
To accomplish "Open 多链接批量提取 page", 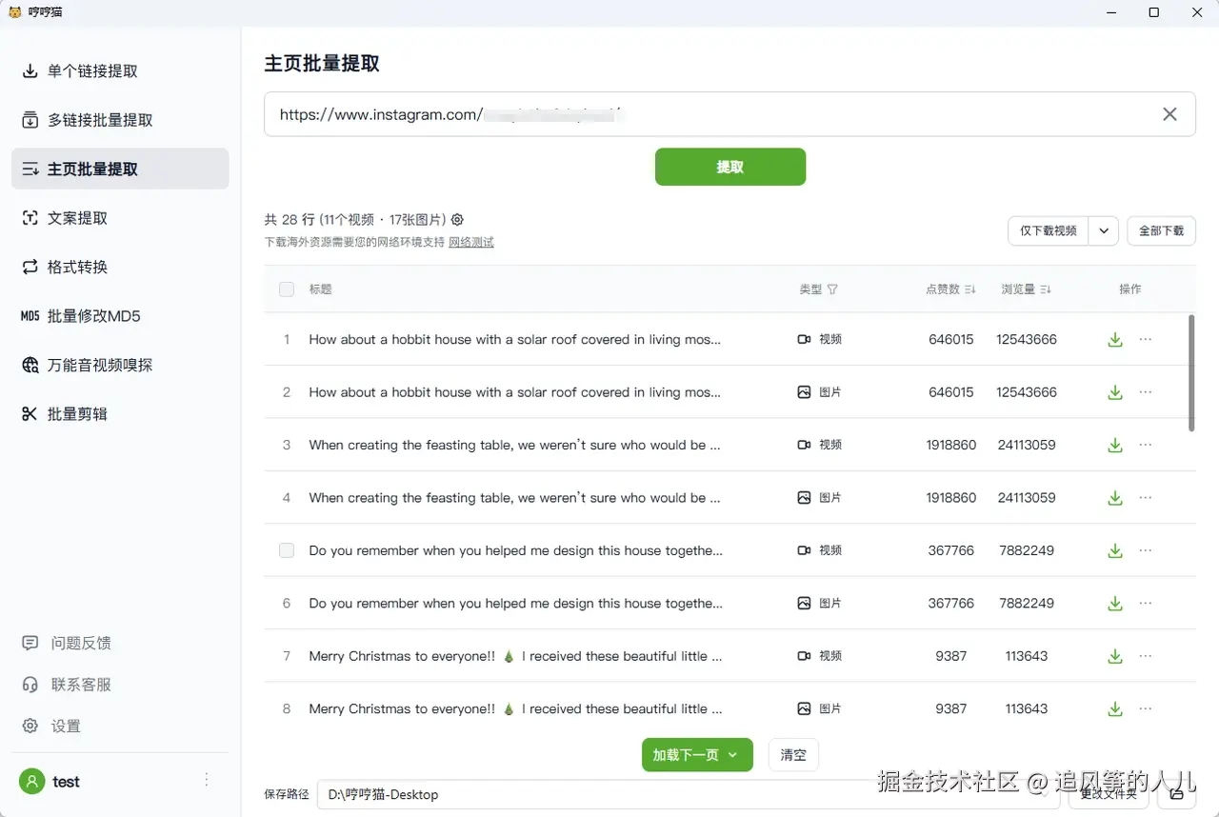I will [x=120, y=120].
